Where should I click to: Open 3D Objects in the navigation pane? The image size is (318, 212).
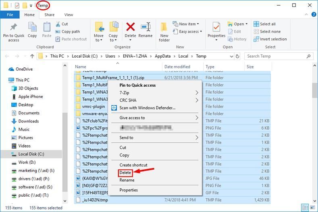(25, 88)
